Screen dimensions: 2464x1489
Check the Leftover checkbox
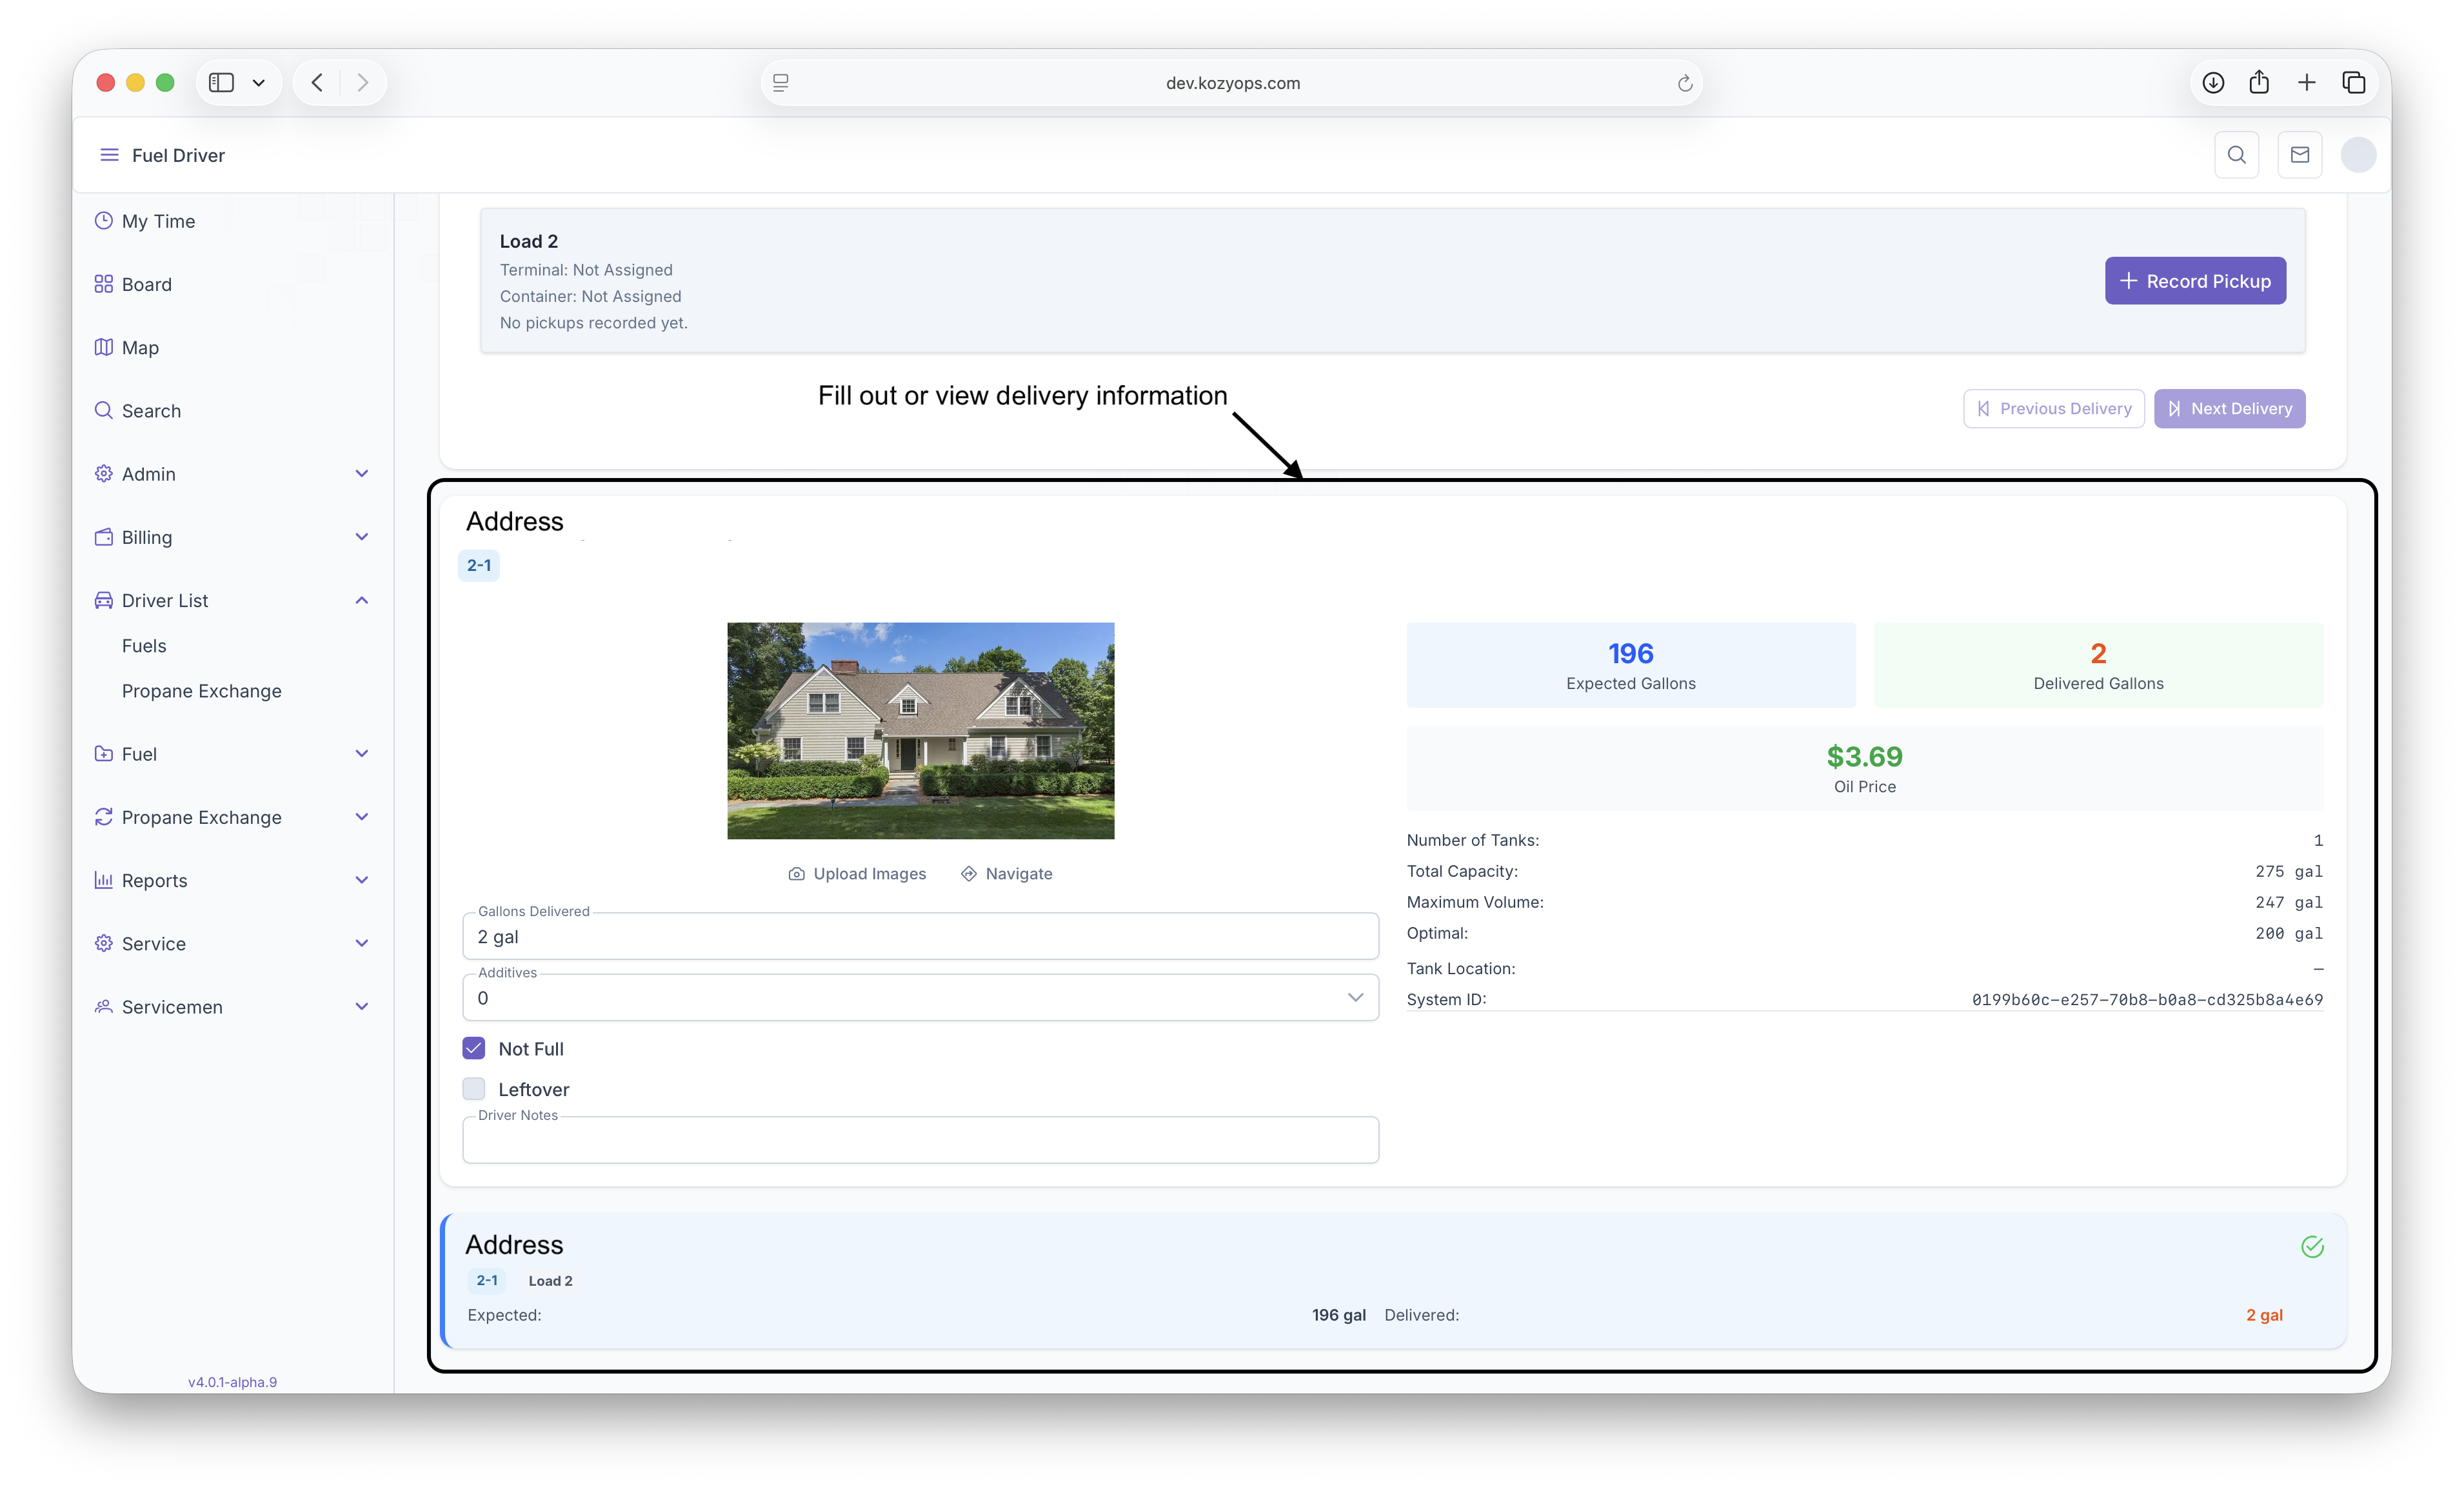pyautogui.click(x=474, y=1089)
